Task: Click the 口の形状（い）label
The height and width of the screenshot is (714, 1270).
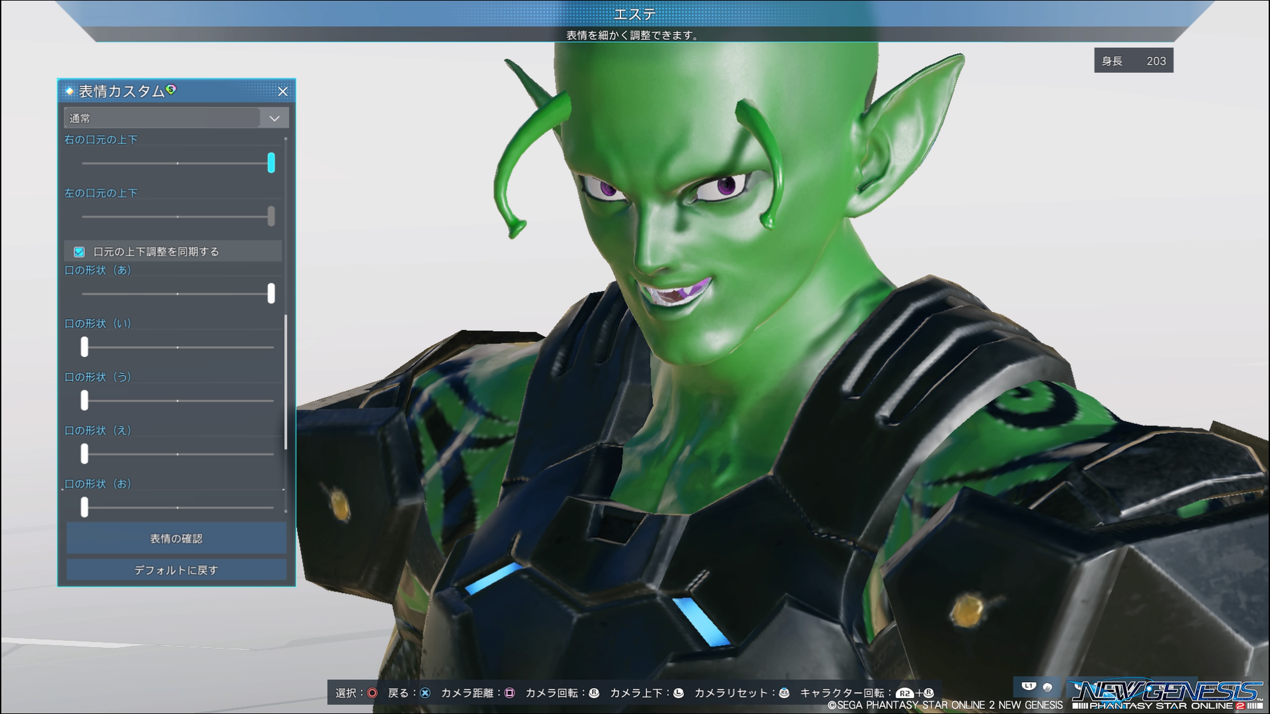Action: point(98,324)
